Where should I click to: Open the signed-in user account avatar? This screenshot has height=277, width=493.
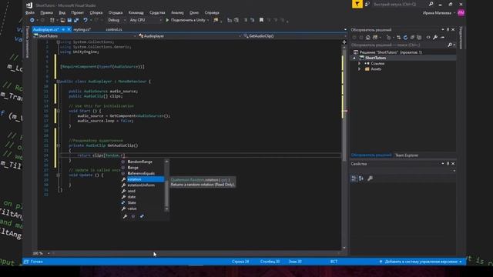(x=461, y=12)
